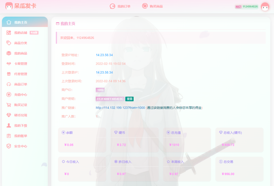Click the 商品订单 headset icon

(x=9, y=84)
